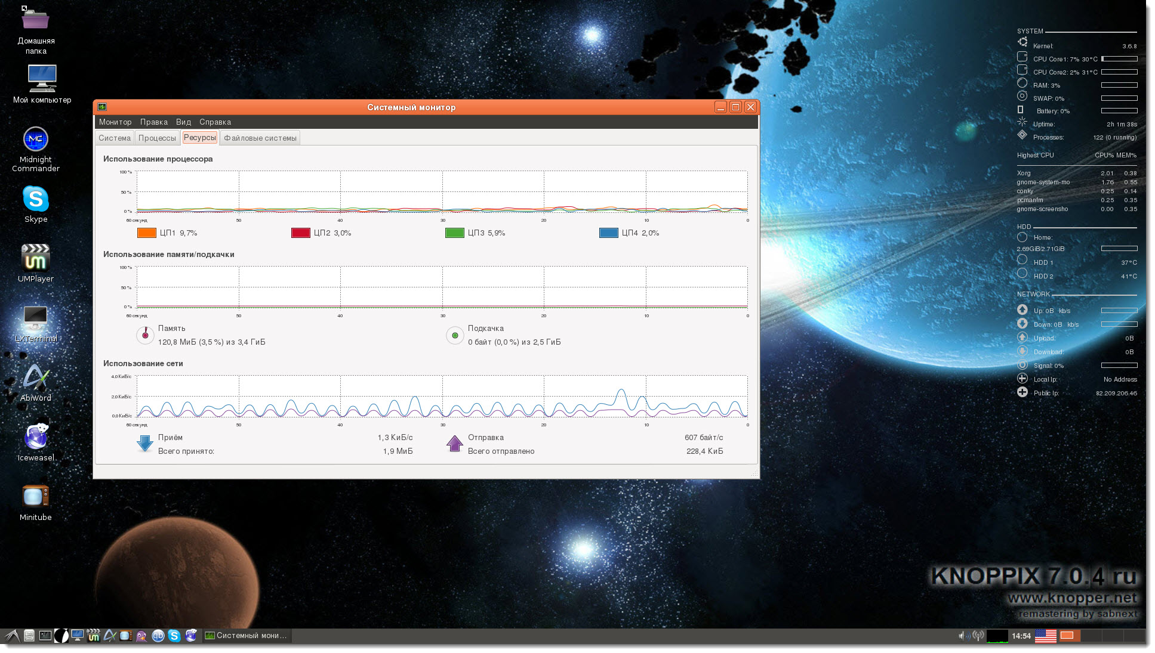Select Minitube desktop icon
Screen dimensions: 1155x653
36,502
